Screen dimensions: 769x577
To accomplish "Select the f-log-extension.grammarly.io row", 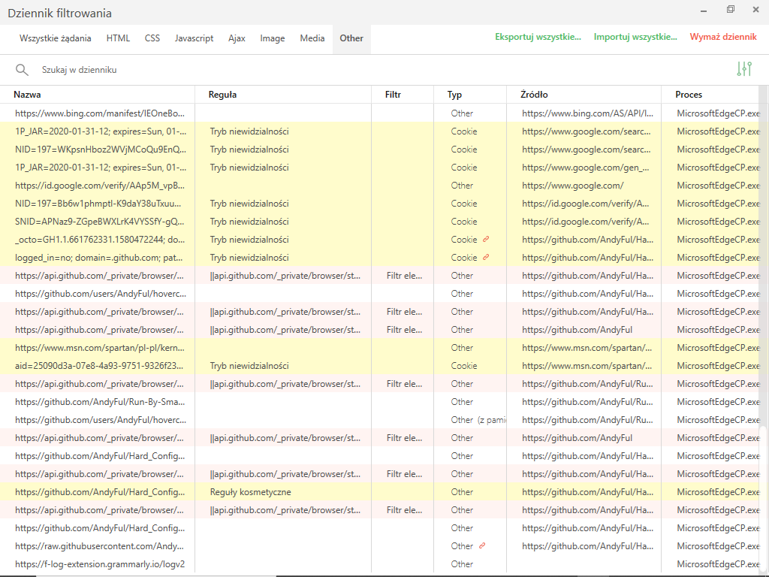I will 100,564.
